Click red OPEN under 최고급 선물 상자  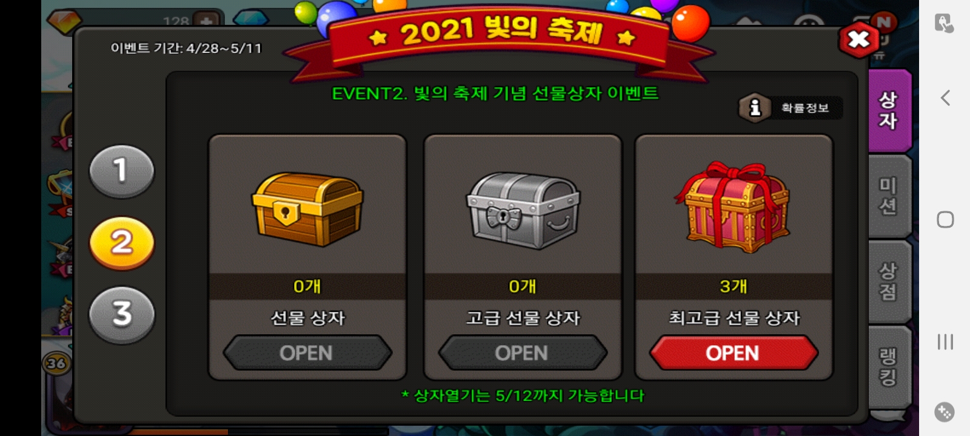point(733,353)
